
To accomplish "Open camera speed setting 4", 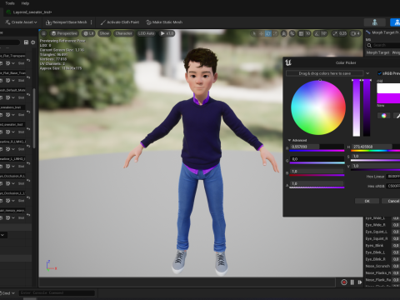I will coord(356,33).
